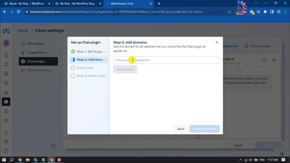Click the share page icon in address bar
The width and height of the screenshot is (290, 163).
pyautogui.click(x=230, y=12)
